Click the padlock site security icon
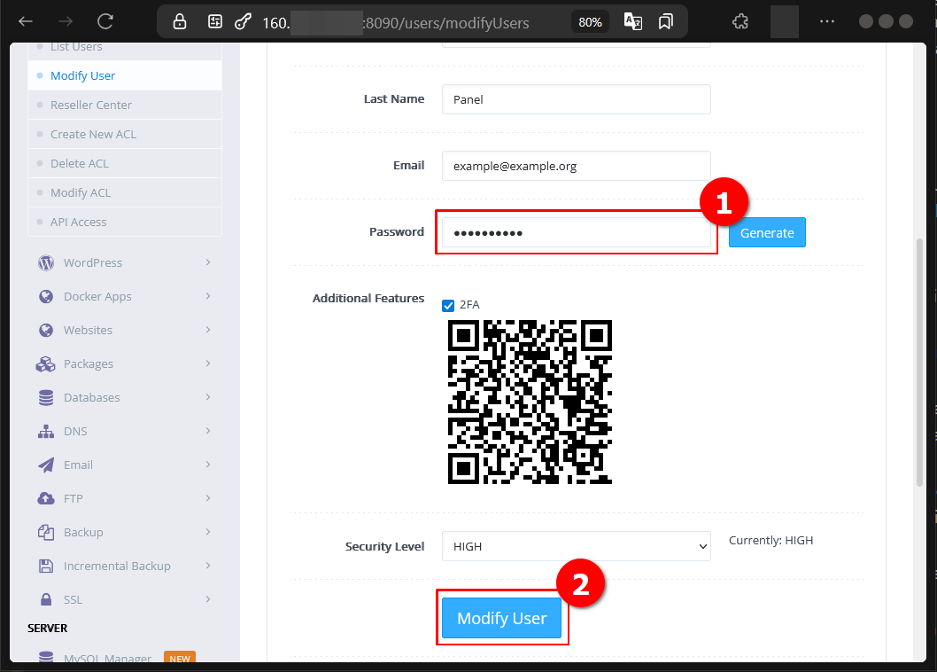 (x=179, y=22)
